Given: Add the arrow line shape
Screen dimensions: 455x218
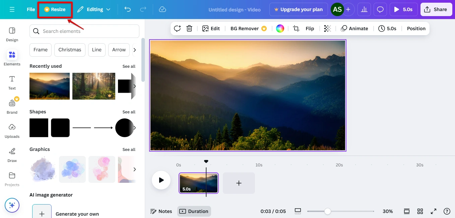Looking at the screenshot, I should click(103, 128).
